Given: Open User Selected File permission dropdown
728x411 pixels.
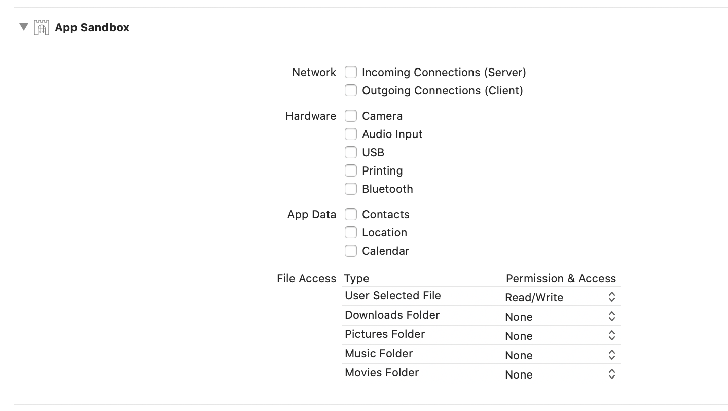Looking at the screenshot, I should [x=561, y=297].
